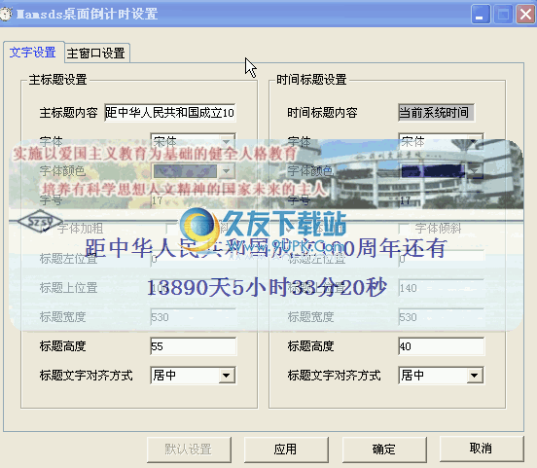This screenshot has width=537, height=468.
Task: Click the 取消 button
Action: point(482,449)
